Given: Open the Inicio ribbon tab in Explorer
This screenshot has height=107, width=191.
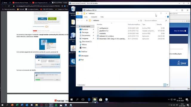Looking at the screenshot, I should pos(86,17).
